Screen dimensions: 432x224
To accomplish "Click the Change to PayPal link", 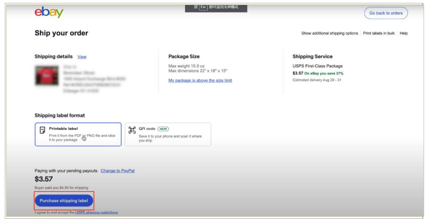I will (117, 171).
